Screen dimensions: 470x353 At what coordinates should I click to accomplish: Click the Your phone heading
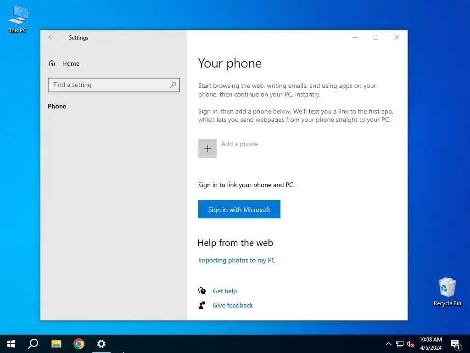[230, 63]
